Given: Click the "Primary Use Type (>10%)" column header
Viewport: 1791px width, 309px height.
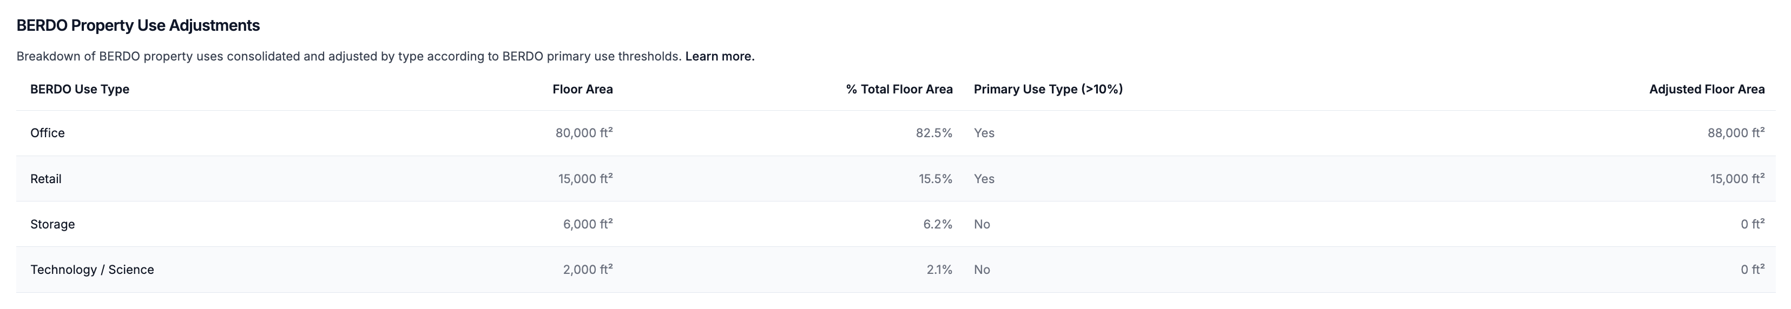Looking at the screenshot, I should pos(1048,89).
